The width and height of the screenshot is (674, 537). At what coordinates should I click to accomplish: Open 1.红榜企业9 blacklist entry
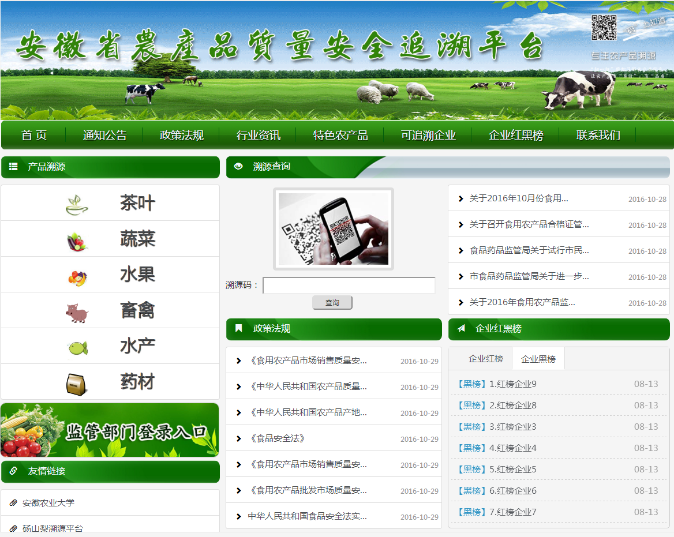[x=512, y=384]
